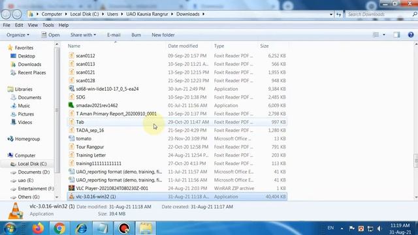Select the smadav2021rev1462 installer icon
This screenshot has width=418, height=235.
tap(71, 105)
